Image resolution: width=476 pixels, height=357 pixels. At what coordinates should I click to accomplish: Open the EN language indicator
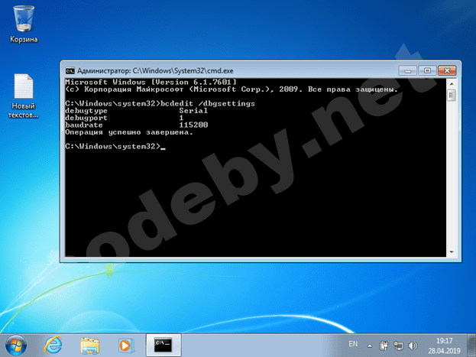[x=353, y=344]
